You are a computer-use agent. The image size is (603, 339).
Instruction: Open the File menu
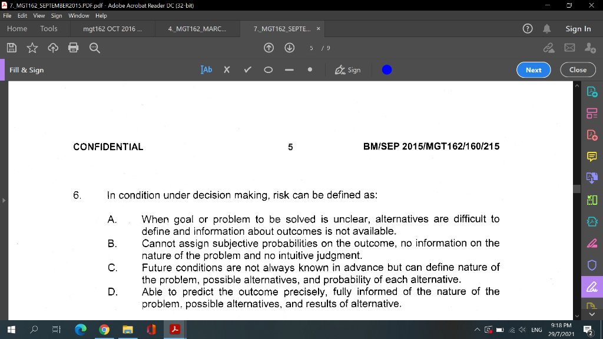[7, 16]
